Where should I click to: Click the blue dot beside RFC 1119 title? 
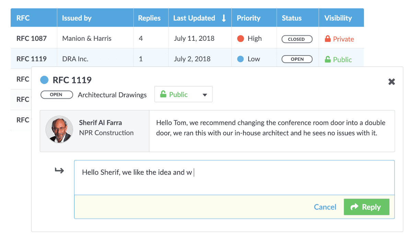point(44,80)
